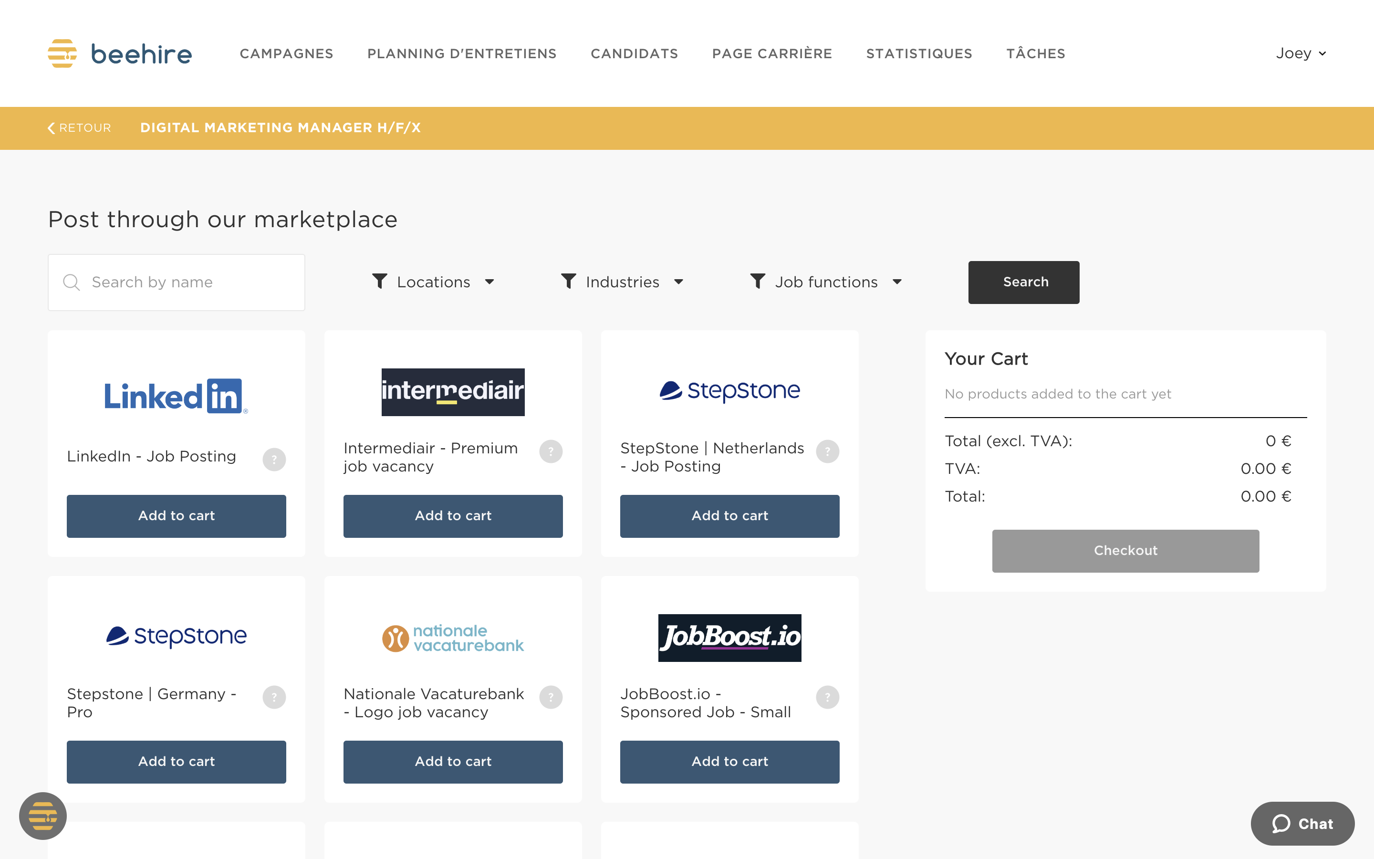Add Stepstone Germany Pro to cart

pos(176,762)
